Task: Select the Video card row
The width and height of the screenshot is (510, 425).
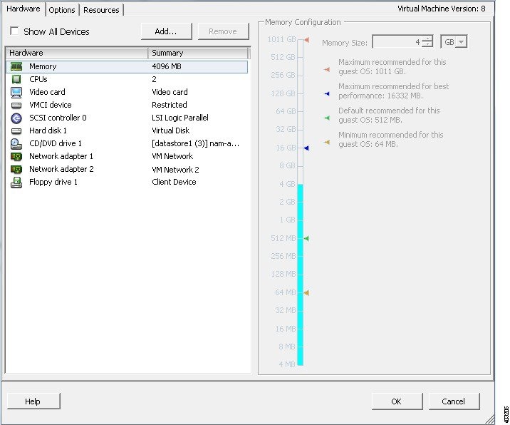Action: (x=127, y=92)
